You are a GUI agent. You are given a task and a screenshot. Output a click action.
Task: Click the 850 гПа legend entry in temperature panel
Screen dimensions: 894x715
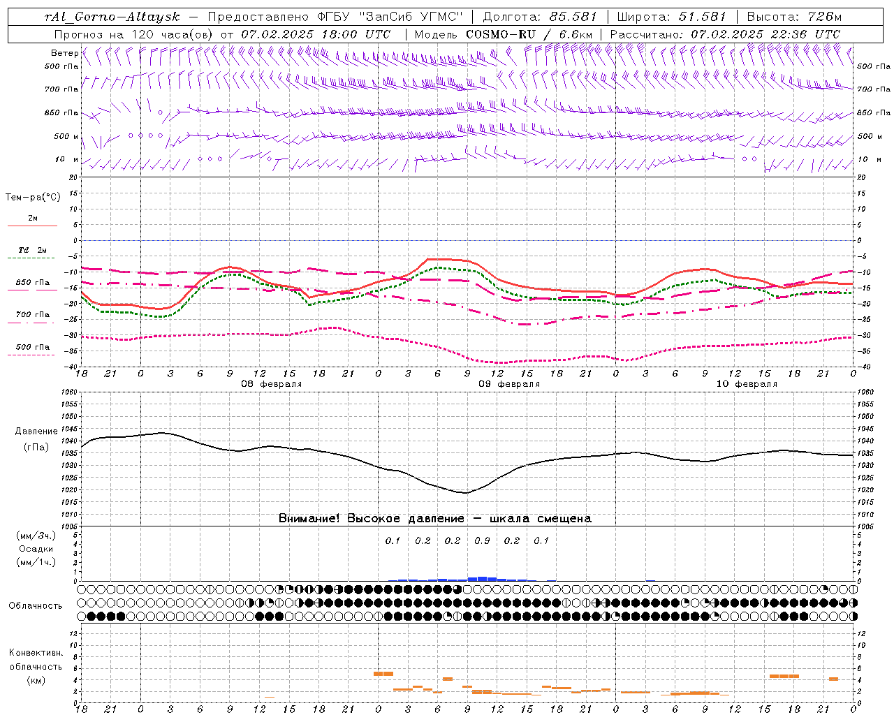(33, 283)
